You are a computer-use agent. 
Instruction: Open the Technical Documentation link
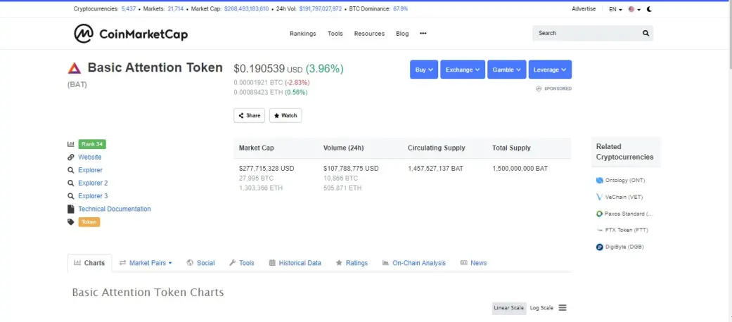pyautogui.click(x=115, y=209)
